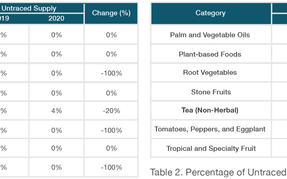Click the 2020 subheader
The width and height of the screenshot is (287, 179).
point(56,19)
